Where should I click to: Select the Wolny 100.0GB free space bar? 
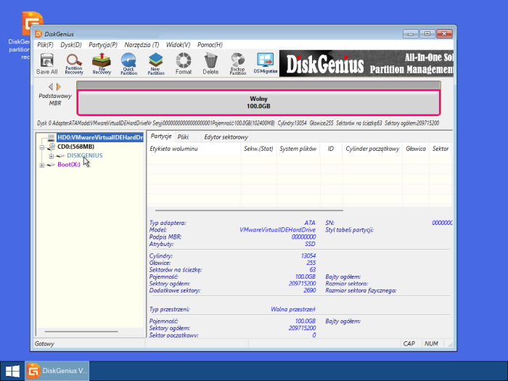(258, 103)
